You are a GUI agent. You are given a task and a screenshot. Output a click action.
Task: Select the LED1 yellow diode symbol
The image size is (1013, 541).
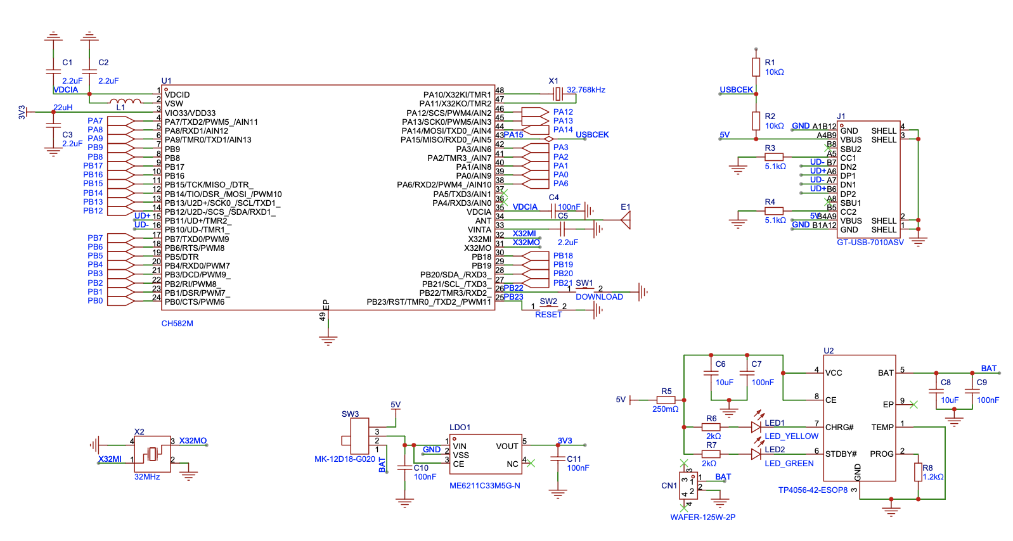(x=756, y=427)
